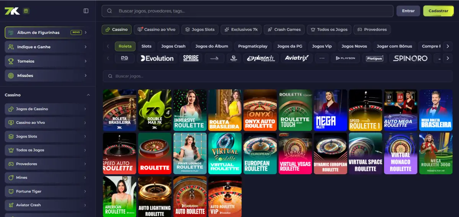Screen dimensions: 459x217
Task: Select the Jogar com Bônus chip
Action: pos(394,46)
